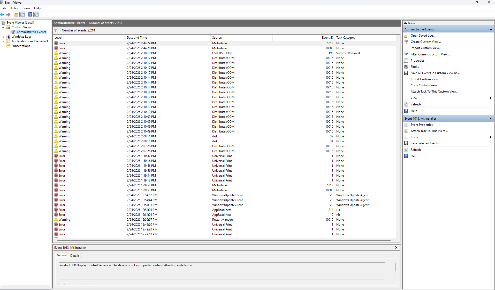
Task: Open the View menu in the menu bar
Action: pos(27,8)
